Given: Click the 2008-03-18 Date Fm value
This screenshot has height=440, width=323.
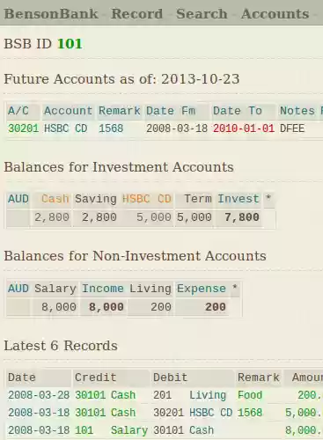Looking at the screenshot, I should [177, 128].
